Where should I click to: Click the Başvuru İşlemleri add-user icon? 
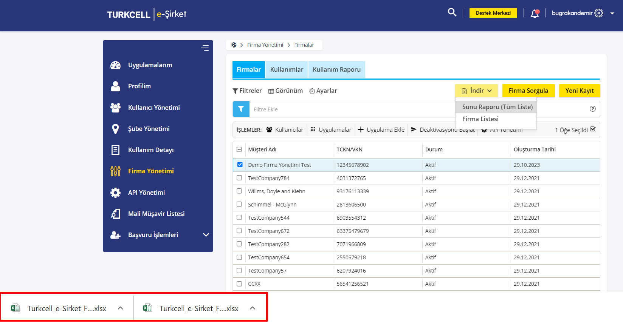(x=115, y=235)
